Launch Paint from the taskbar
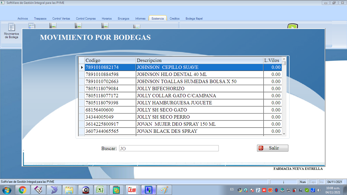 pyautogui.click(x=164, y=190)
